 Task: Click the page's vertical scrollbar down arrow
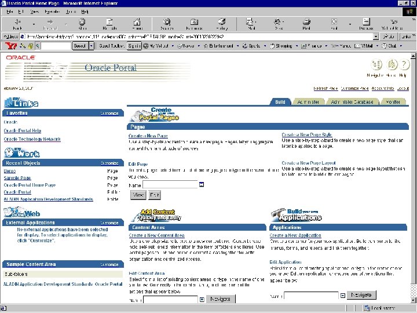tap(413, 300)
